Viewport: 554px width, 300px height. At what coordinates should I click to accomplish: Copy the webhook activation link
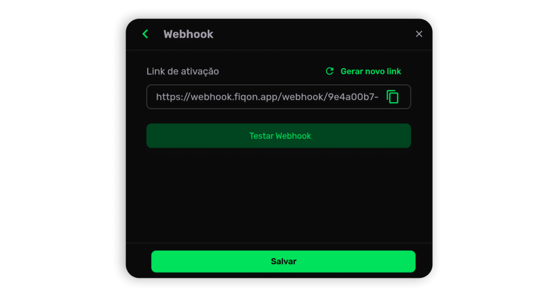(x=393, y=97)
